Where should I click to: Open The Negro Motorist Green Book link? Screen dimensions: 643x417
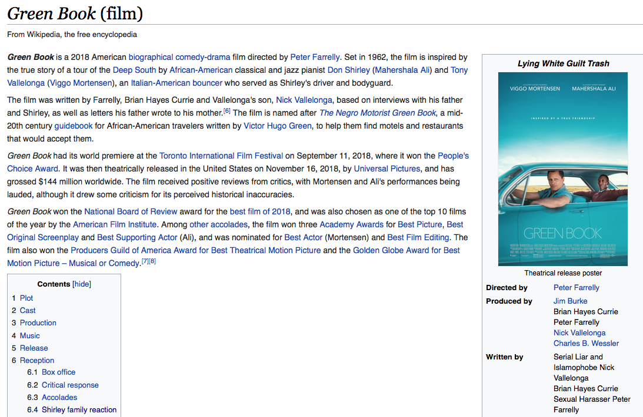[x=378, y=113]
